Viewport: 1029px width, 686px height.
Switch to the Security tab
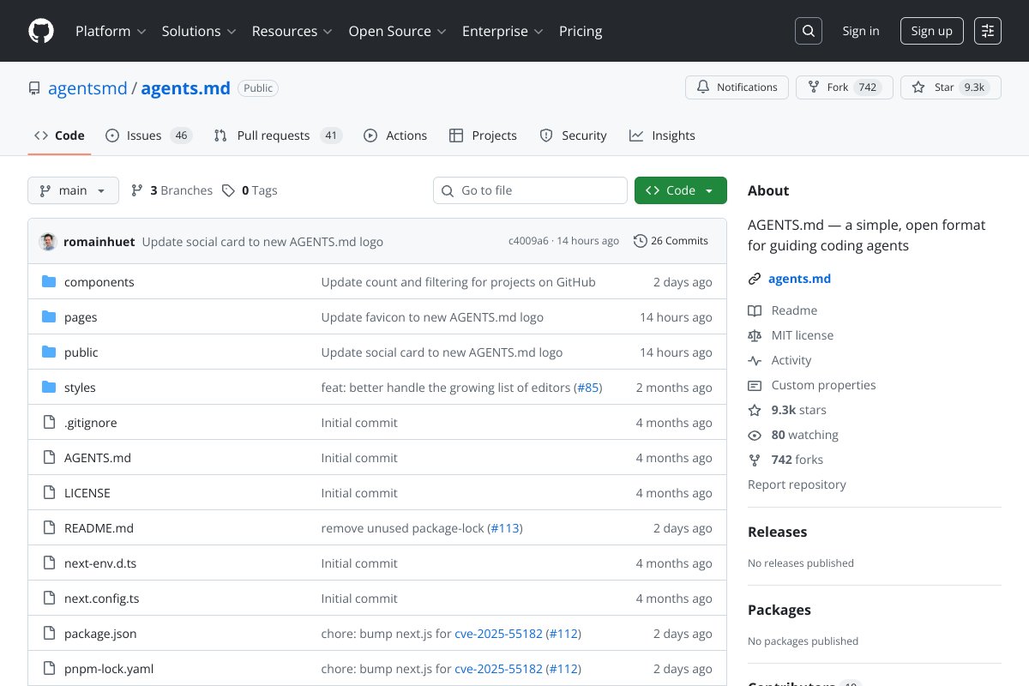(x=573, y=135)
